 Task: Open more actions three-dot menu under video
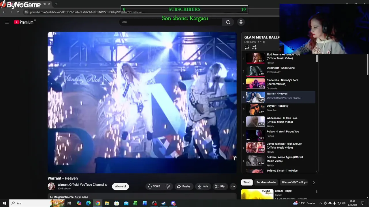coord(233,186)
